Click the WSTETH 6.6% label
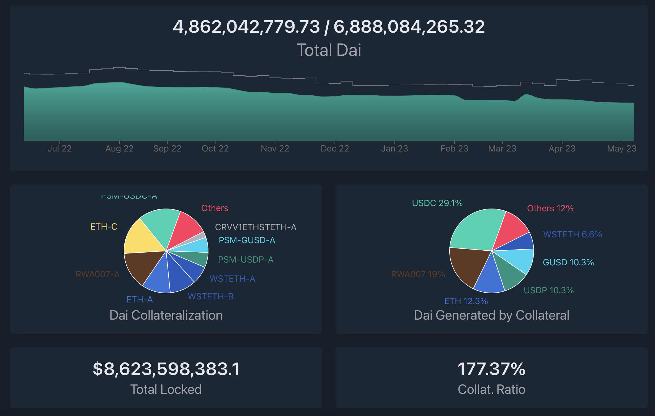 pyautogui.click(x=572, y=234)
